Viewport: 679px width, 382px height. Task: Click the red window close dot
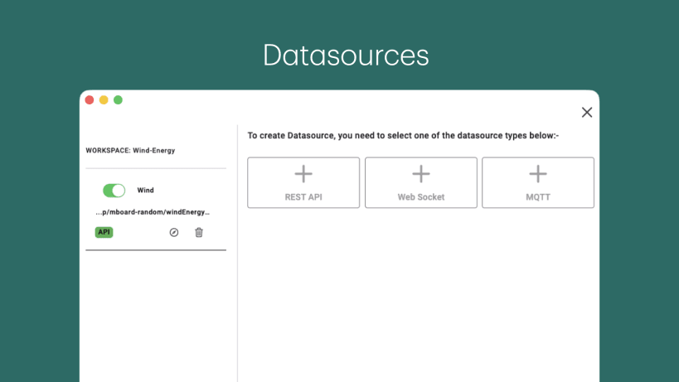[x=90, y=100]
